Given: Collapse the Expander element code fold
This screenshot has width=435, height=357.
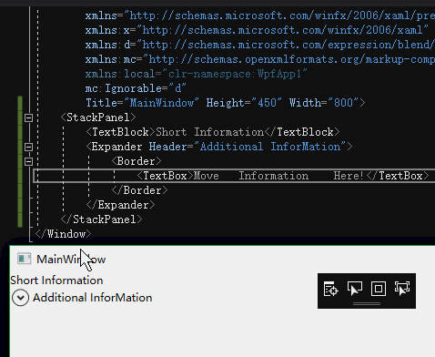Looking at the screenshot, I should point(28,147).
